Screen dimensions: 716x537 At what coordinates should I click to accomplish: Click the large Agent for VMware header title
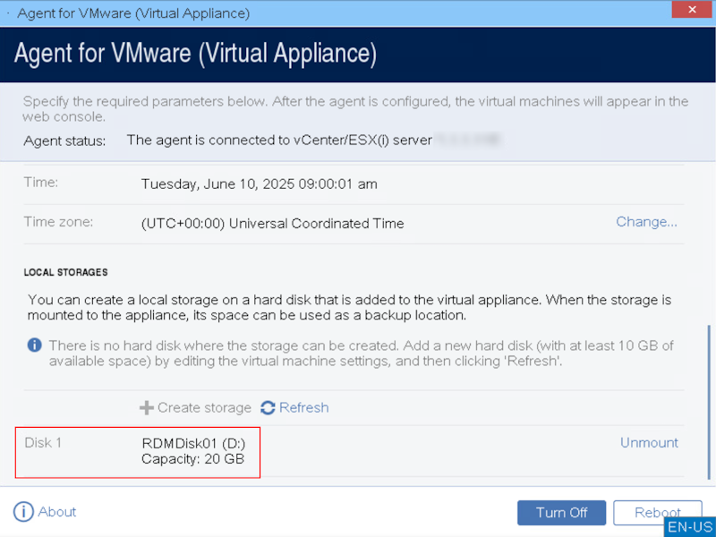pos(195,54)
